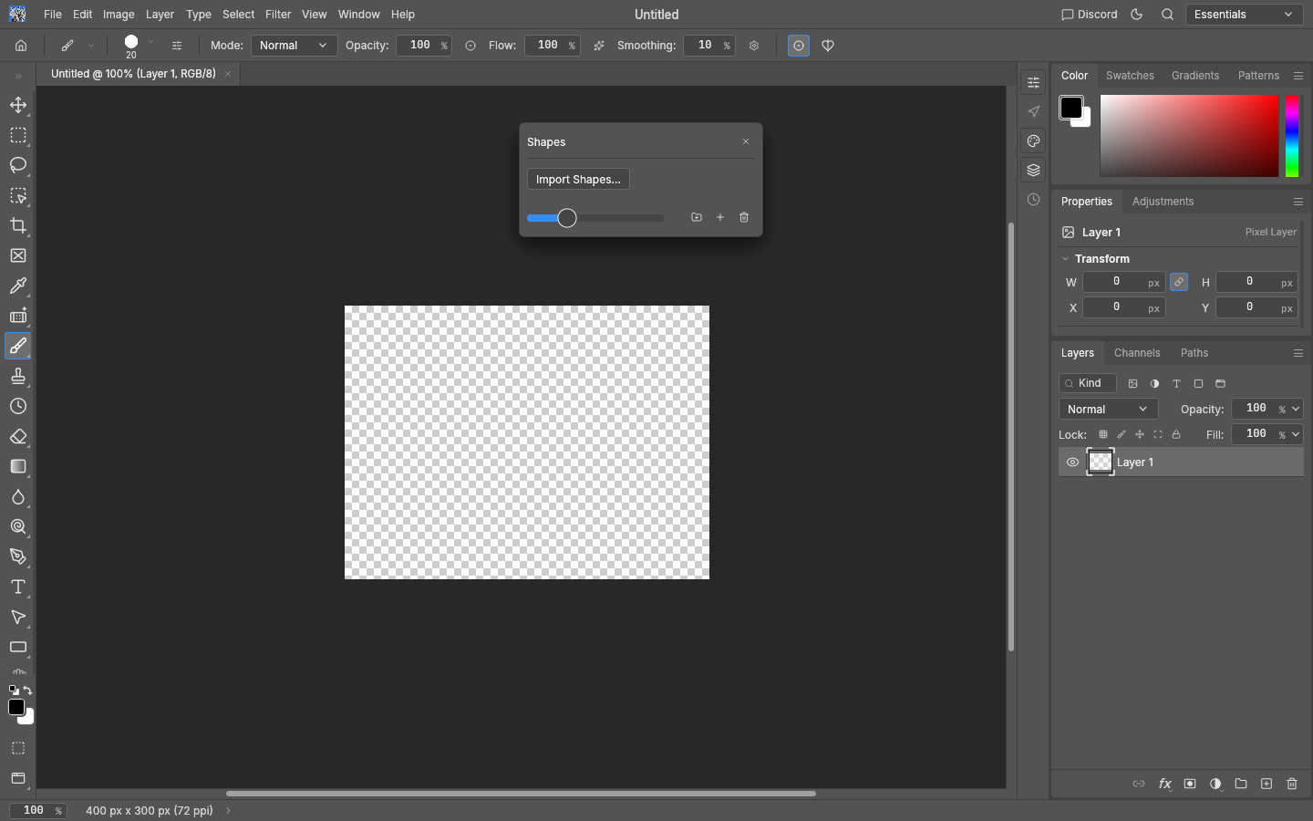The height and width of the screenshot is (821, 1313).
Task: Open the layer Opacity dropdown arrow
Action: tap(1296, 409)
